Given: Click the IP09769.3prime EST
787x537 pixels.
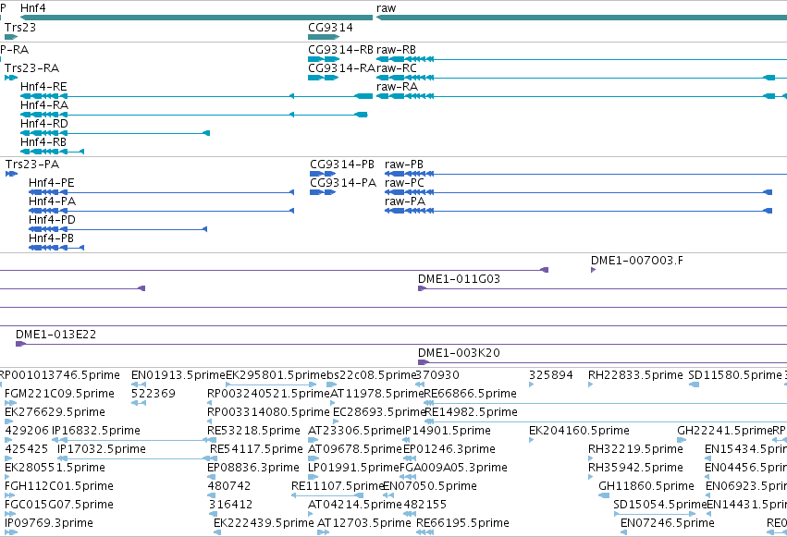Looking at the screenshot, I should tap(49, 523).
